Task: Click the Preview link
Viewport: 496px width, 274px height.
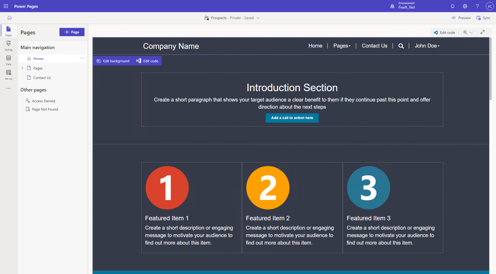Action: (464, 18)
